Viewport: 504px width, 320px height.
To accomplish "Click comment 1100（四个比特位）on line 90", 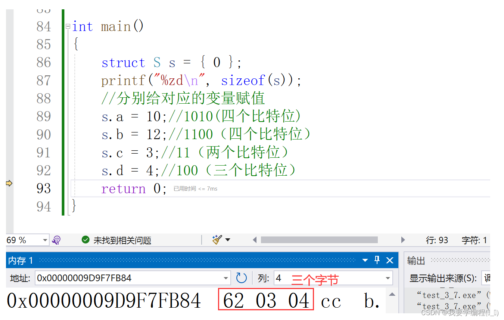I will (x=240, y=135).
